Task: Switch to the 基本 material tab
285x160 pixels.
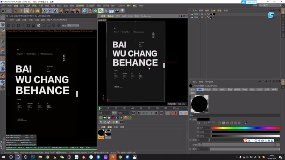Action: (193, 89)
